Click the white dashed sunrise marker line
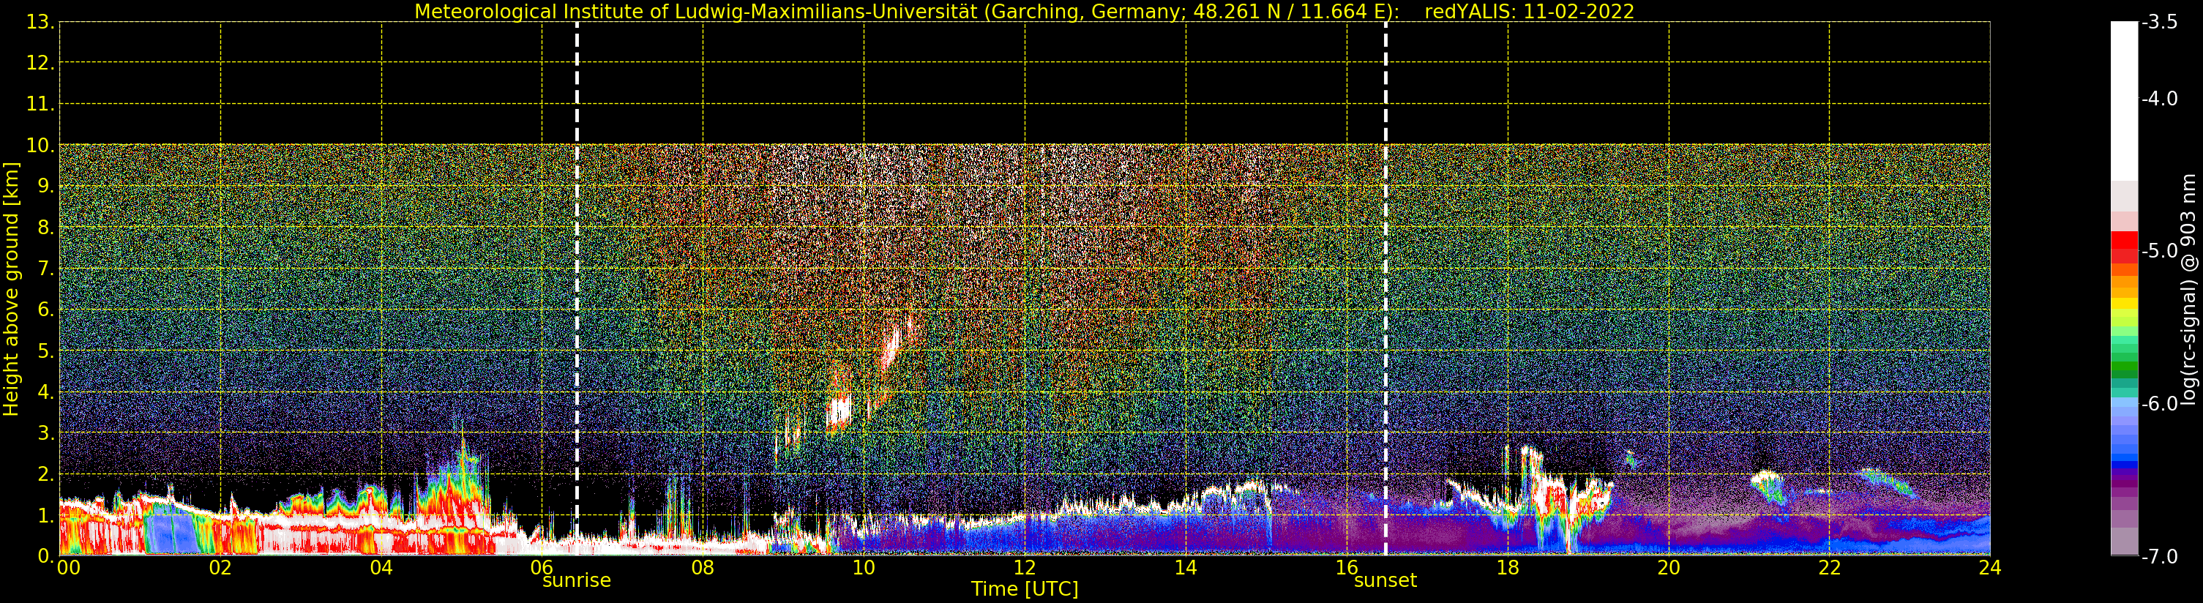The image size is (2203, 603). click(x=577, y=288)
